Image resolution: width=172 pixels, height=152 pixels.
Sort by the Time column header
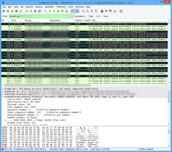14,20
